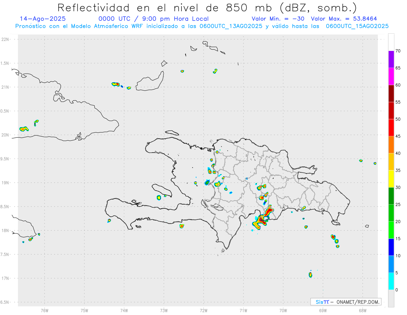This screenshot has width=407, height=315.
Task: Click the '18N' latitude label
Action: point(5,230)
